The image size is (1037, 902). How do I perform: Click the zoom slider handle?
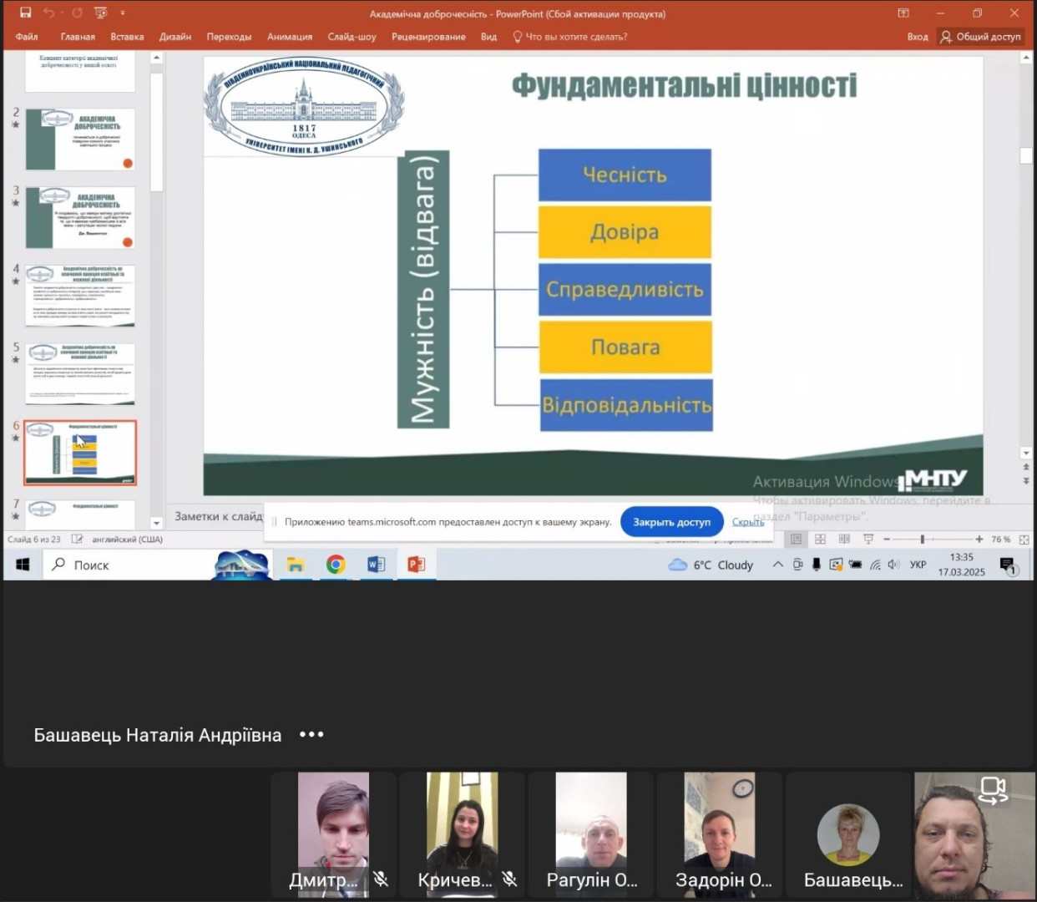922,540
